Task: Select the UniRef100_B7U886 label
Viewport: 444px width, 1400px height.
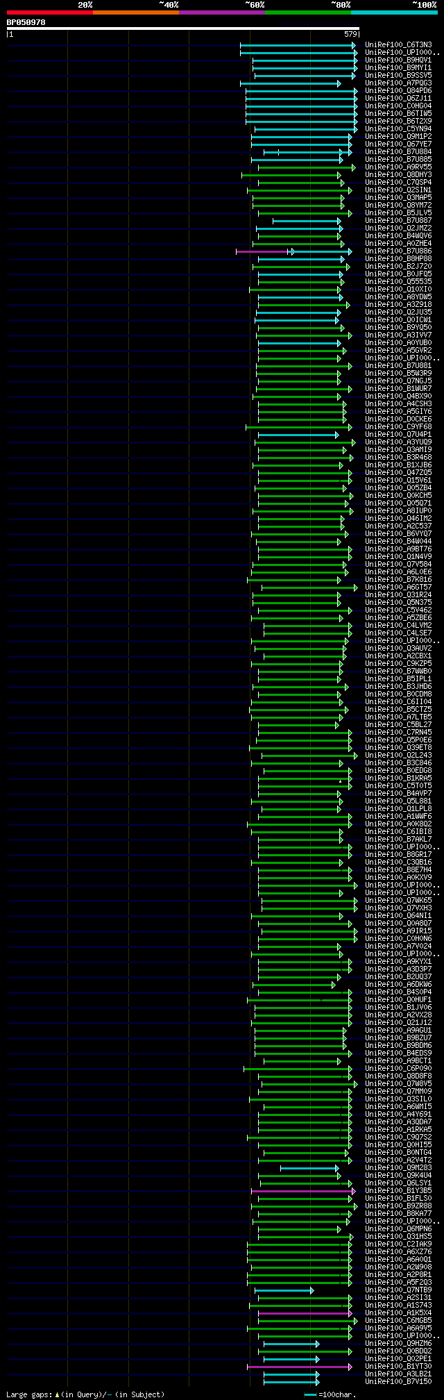Action: click(x=398, y=251)
